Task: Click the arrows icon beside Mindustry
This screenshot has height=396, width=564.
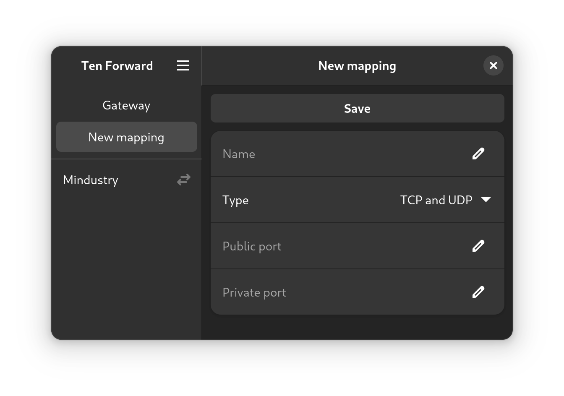Action: (x=184, y=180)
